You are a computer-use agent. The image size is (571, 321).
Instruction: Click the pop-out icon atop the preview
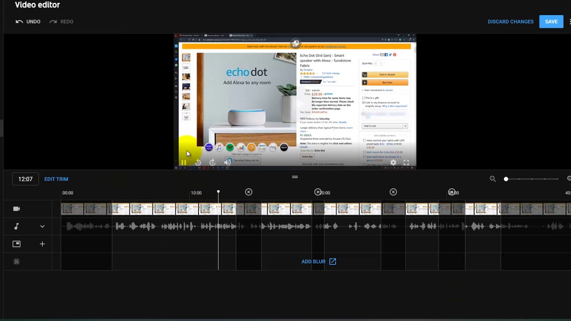pos(295,43)
